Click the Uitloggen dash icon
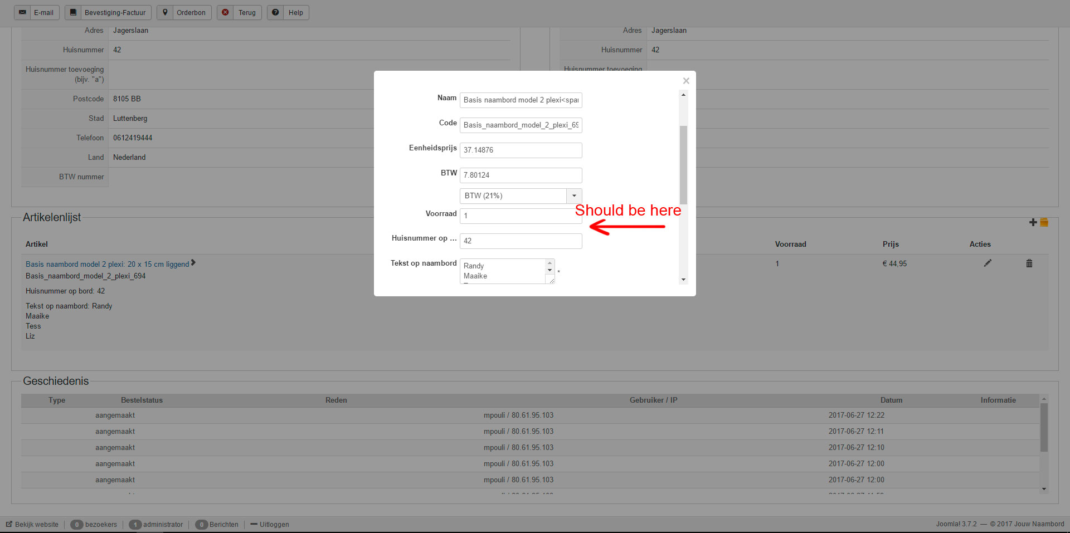Image resolution: width=1070 pixels, height=533 pixels. click(x=254, y=524)
